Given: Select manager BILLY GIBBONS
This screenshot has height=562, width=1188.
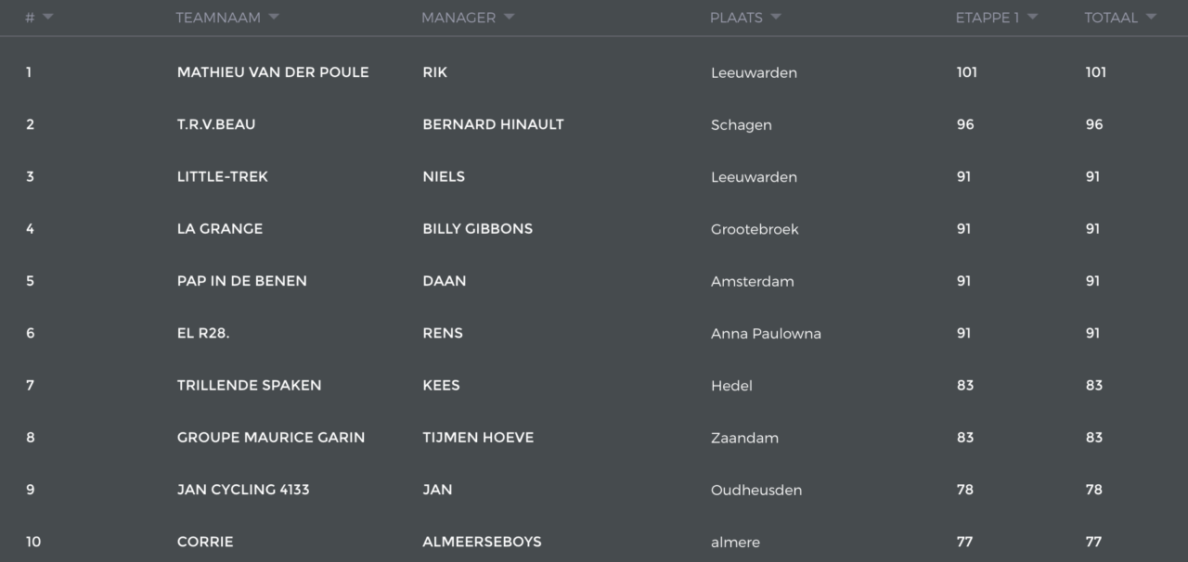Looking at the screenshot, I should tap(478, 229).
